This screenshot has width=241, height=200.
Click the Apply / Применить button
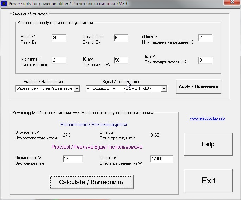(x=198, y=86)
